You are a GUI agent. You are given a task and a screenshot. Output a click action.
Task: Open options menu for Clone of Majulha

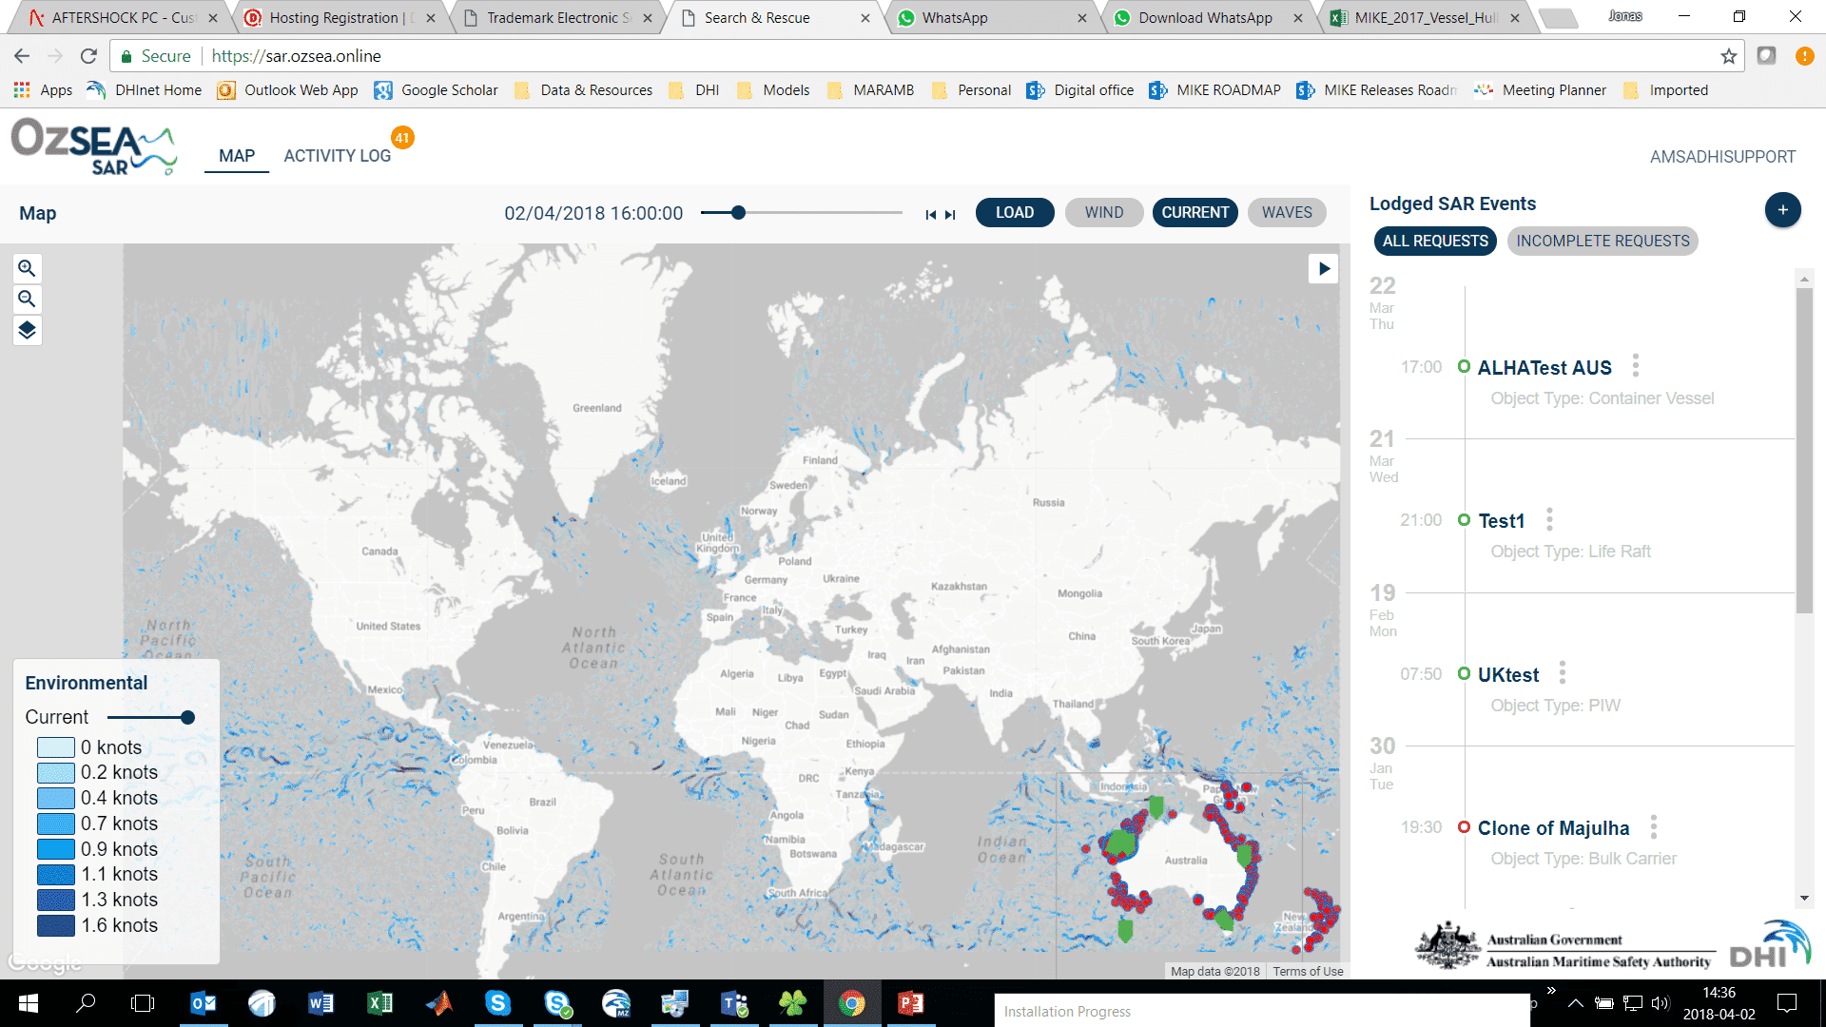click(x=1654, y=827)
